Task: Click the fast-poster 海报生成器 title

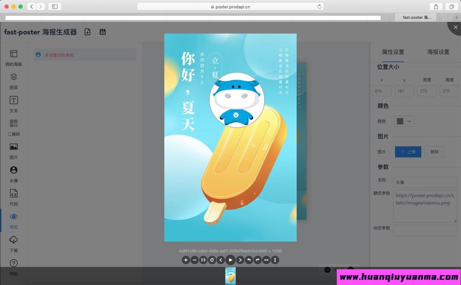Action: 40,32
